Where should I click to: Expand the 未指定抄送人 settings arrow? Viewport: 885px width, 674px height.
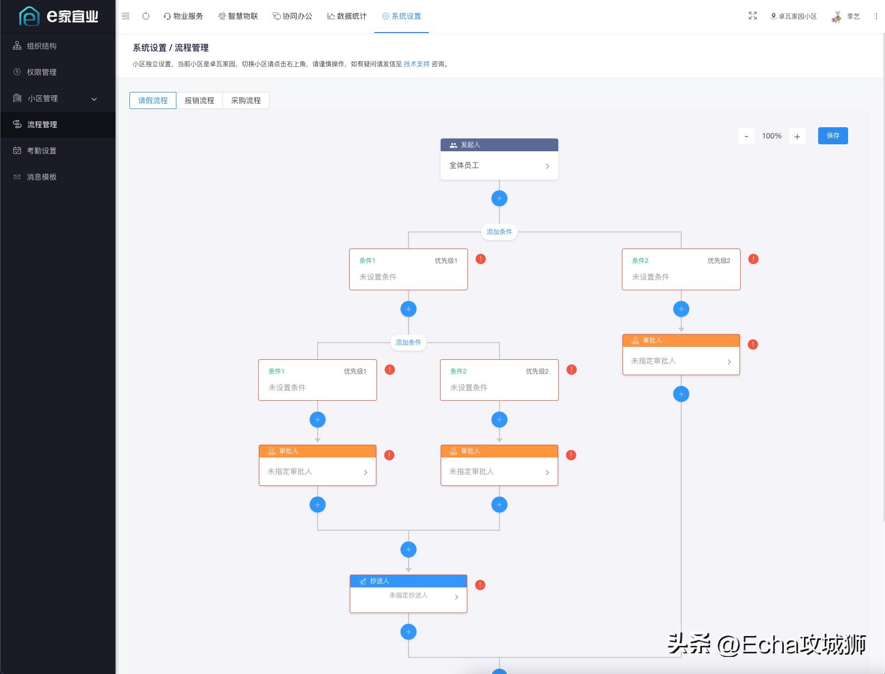[x=456, y=596]
